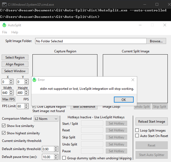Click Select Window button
The width and height of the screenshot is (171, 162).
point(15,71)
